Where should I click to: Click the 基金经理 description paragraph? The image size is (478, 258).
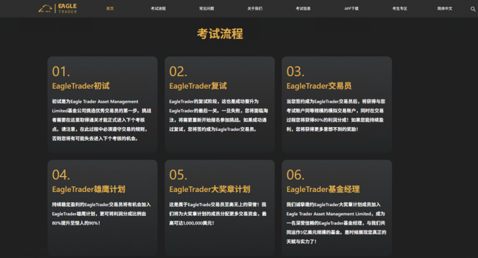[x=336, y=223]
